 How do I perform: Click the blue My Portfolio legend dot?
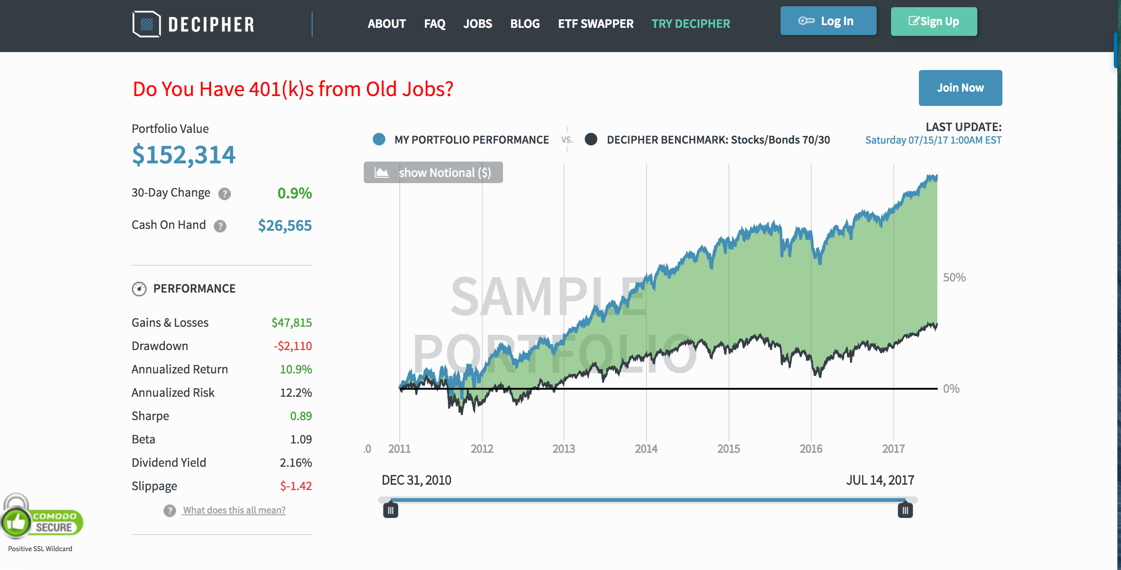(379, 140)
